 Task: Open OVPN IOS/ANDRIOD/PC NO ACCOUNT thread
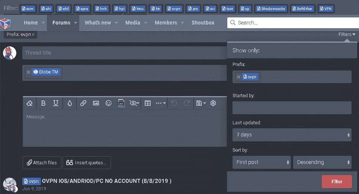click(x=106, y=181)
